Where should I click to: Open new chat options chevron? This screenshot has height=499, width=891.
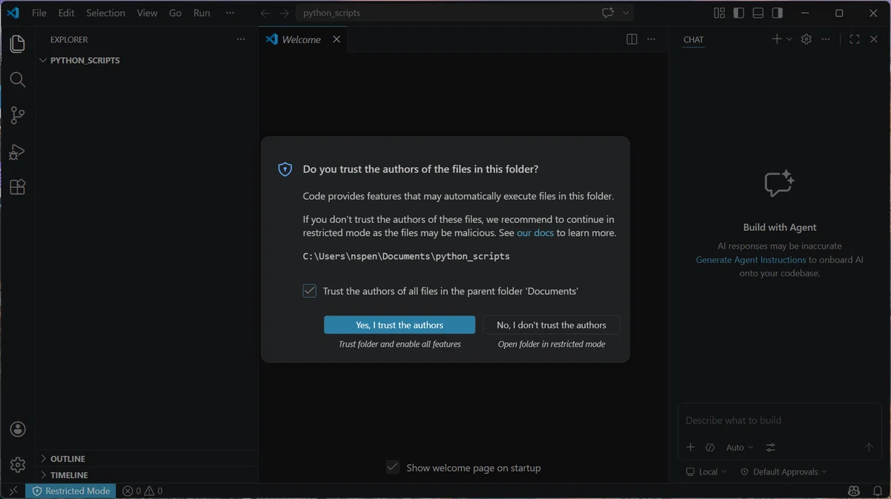(789, 39)
